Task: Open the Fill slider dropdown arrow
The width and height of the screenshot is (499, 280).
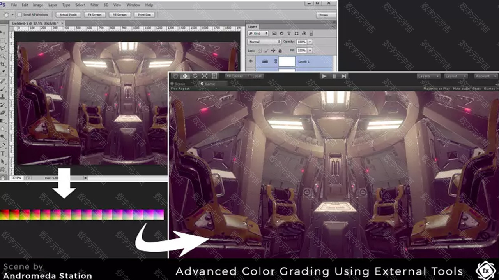Action: tap(310, 50)
